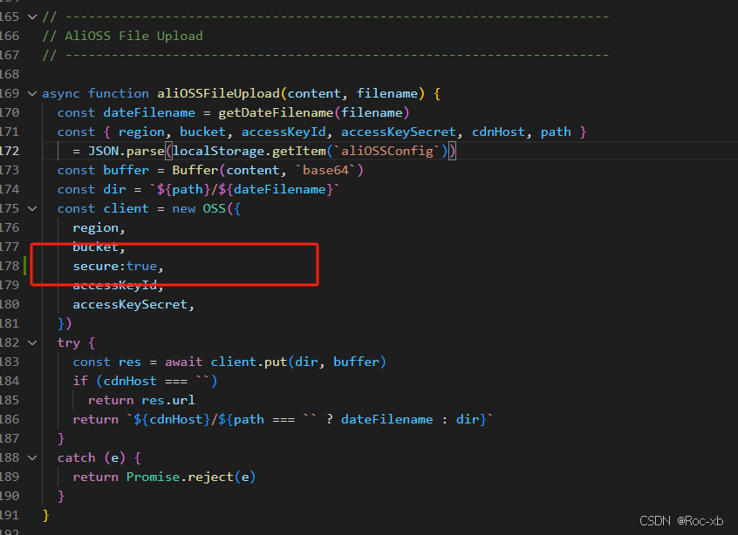Click the client.put call on line 183

[256, 362]
